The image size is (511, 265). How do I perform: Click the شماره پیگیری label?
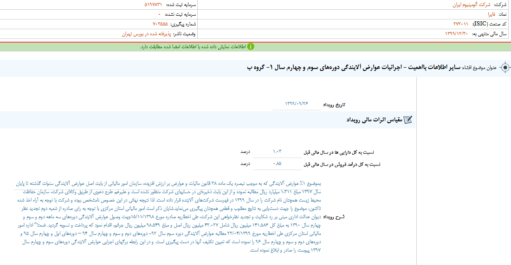point(183,24)
